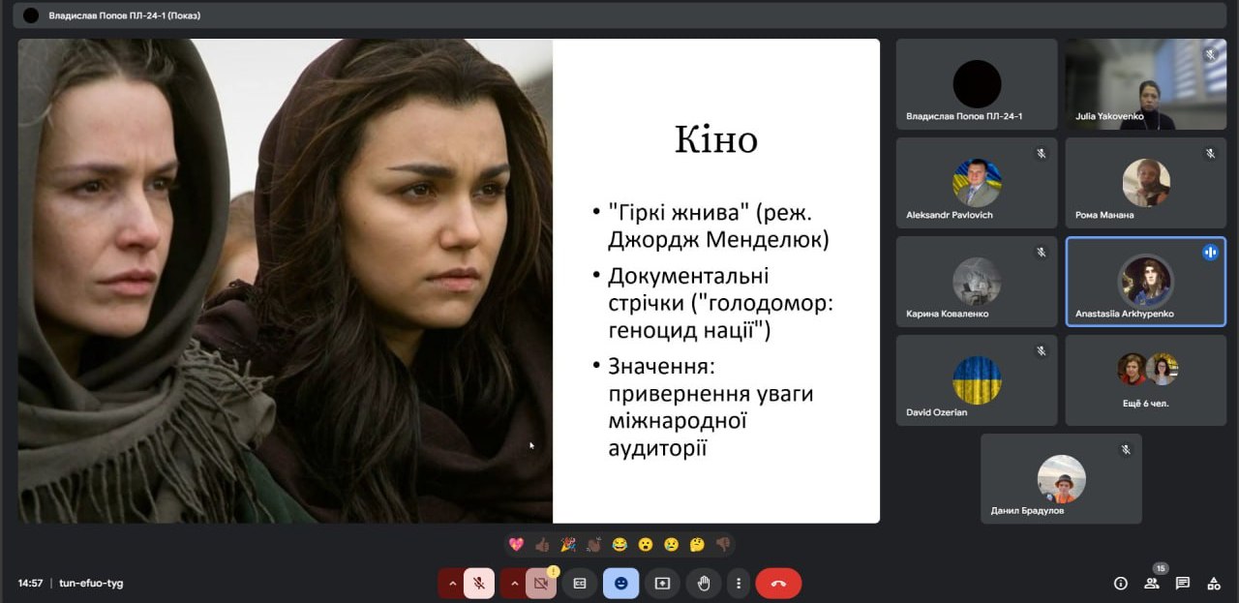Hide the emoji reactions bar

pyautogui.click(x=620, y=584)
